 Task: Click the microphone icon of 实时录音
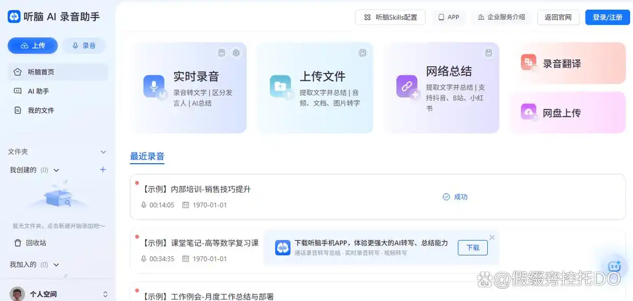154,87
